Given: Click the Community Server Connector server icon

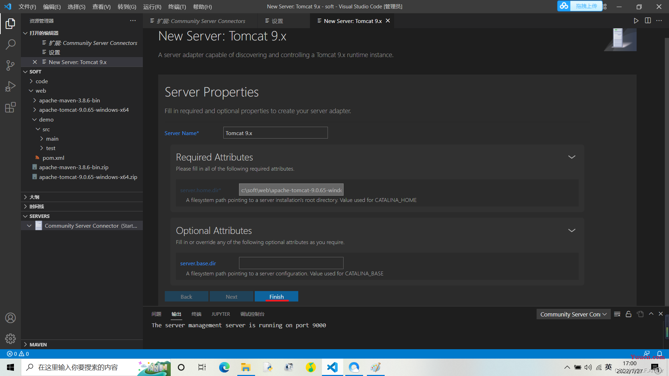Looking at the screenshot, I should pyautogui.click(x=38, y=225).
